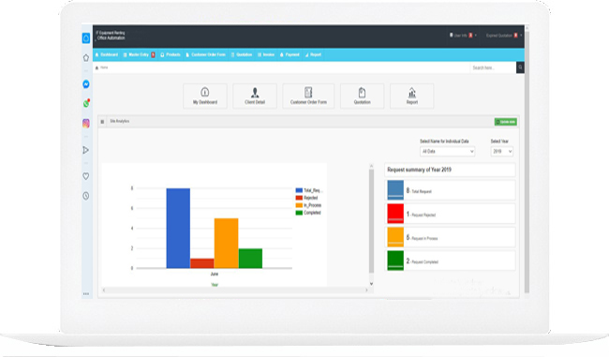Click the In_Process legend entry
This screenshot has width=609, height=357.
[x=309, y=205]
